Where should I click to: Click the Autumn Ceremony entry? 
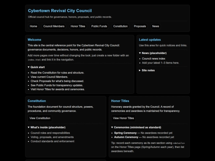(x=144, y=137)
